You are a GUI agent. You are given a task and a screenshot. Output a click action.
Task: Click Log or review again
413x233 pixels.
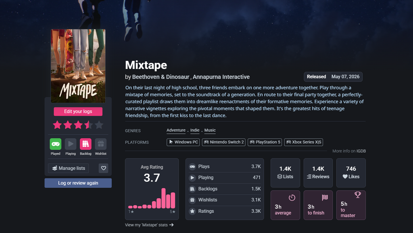point(78,183)
